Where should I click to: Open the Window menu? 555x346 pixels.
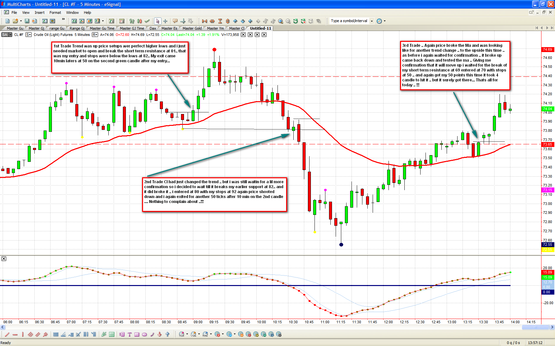pos(72,13)
